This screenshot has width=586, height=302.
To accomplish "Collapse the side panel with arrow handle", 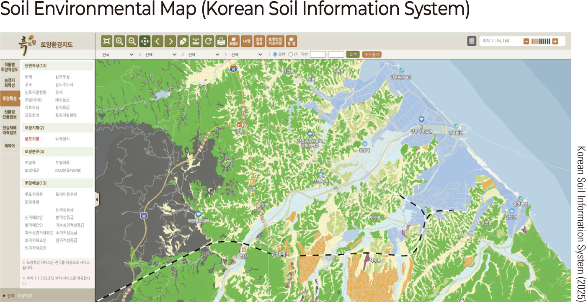I will click(97, 200).
